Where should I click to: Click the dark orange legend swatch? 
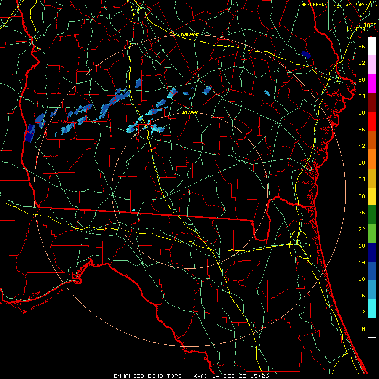click(372, 140)
